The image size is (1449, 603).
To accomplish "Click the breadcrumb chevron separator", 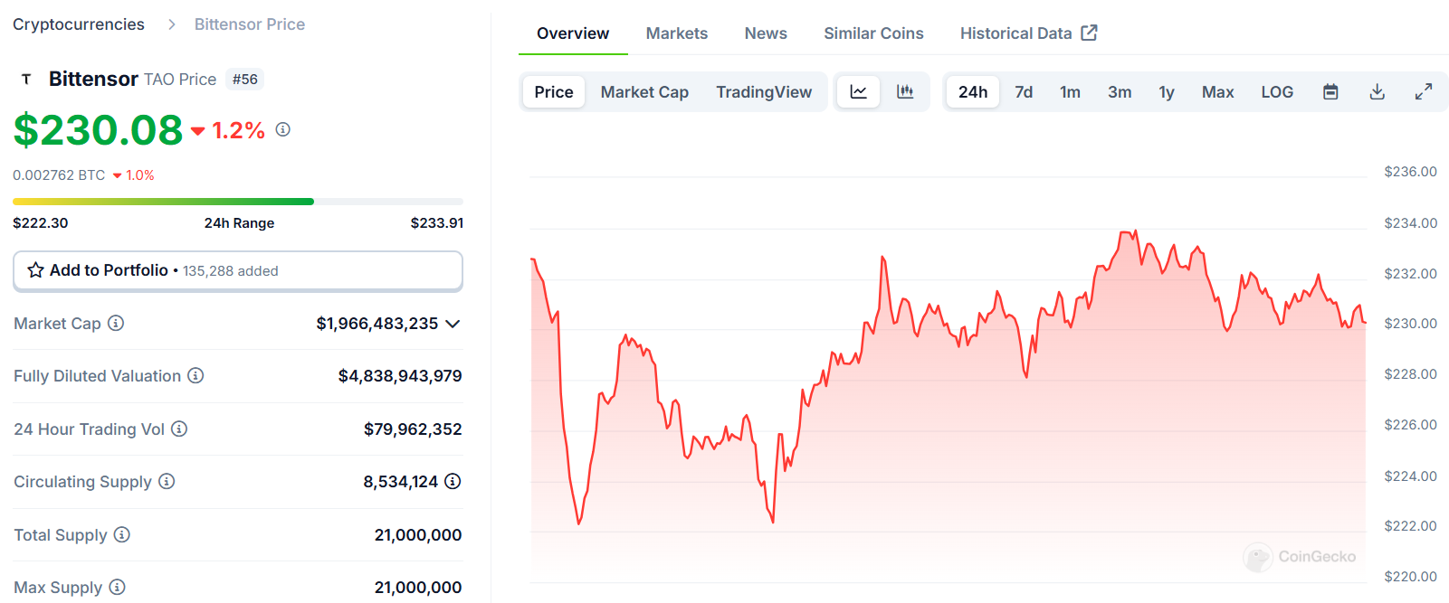I will click(x=171, y=24).
